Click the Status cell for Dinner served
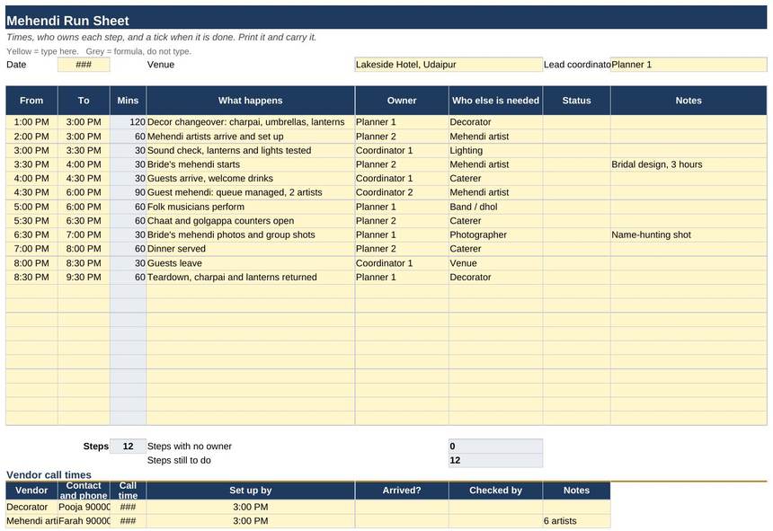 click(x=577, y=249)
